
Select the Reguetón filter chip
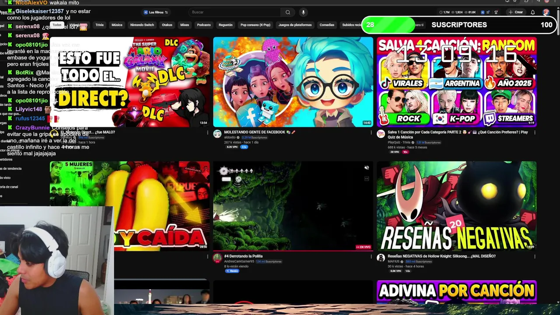coord(225,25)
